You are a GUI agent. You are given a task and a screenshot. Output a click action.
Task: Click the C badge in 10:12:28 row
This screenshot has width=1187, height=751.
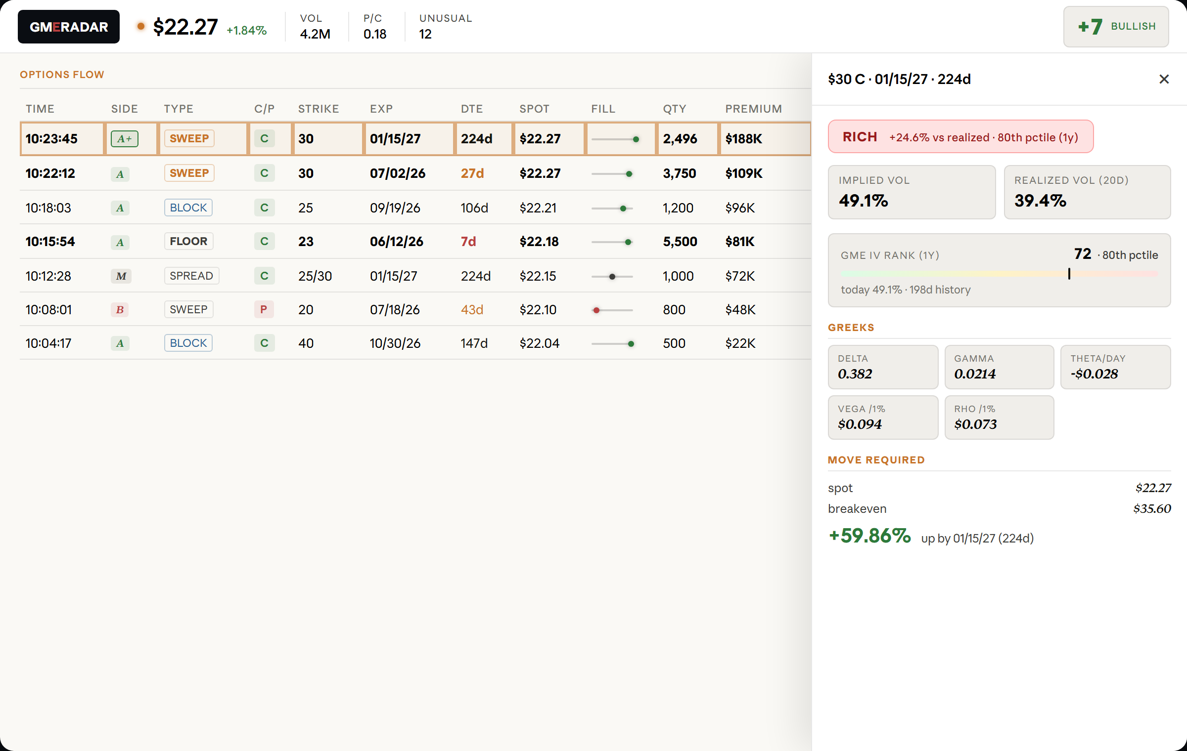coord(264,276)
